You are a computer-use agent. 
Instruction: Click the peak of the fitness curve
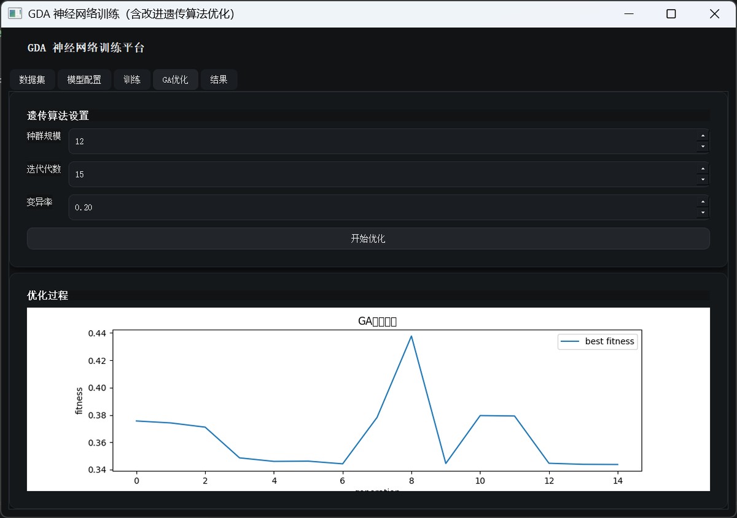(x=411, y=336)
